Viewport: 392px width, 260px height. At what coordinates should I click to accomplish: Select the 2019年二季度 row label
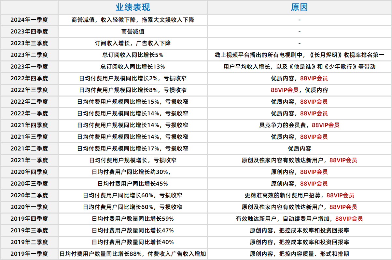coord(29,242)
